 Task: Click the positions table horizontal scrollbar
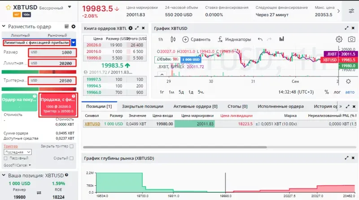(x=175, y=147)
